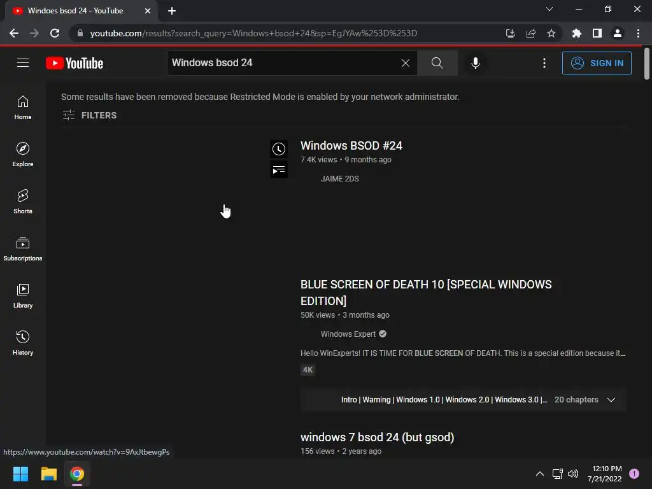Click the "Hello WinExperts!" description text
The width and height of the screenshot is (652, 489).
point(463,353)
